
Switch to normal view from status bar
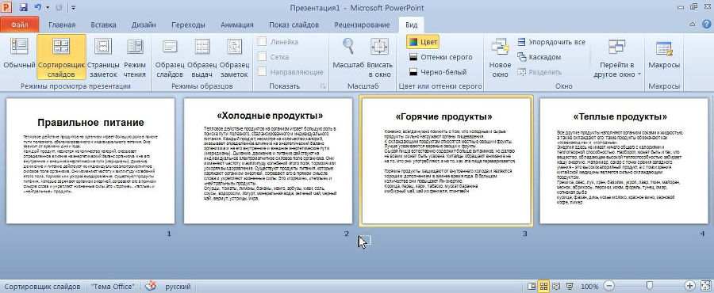[531, 287]
